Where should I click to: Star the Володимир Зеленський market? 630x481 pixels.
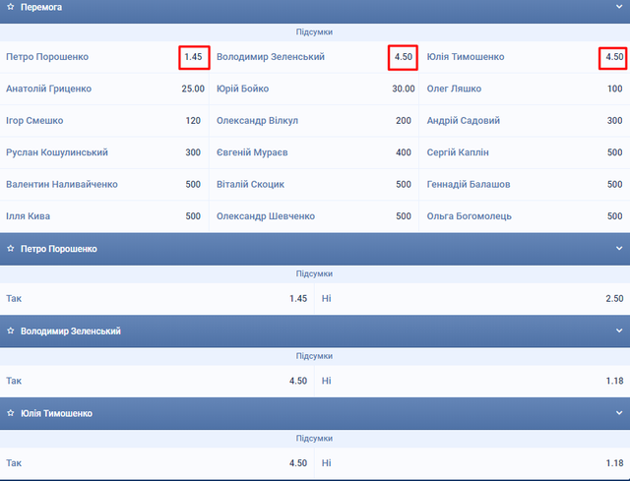(x=10, y=331)
